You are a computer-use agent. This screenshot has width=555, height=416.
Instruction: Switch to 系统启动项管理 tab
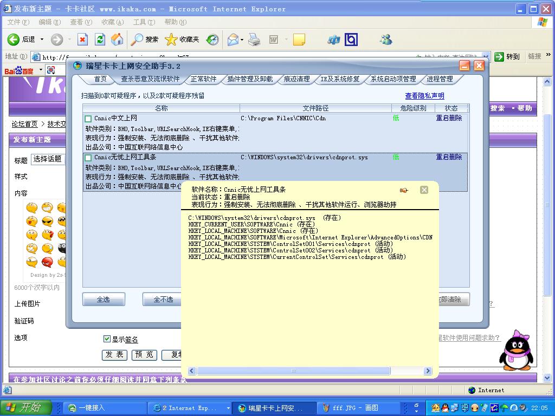[393, 79]
